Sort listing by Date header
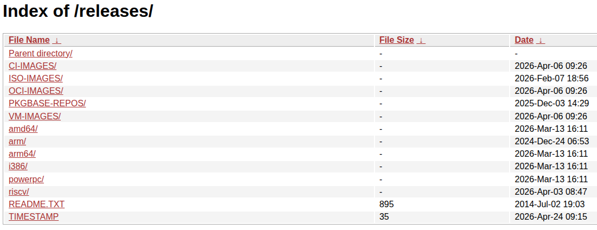597x230 pixels. pyautogui.click(x=524, y=40)
